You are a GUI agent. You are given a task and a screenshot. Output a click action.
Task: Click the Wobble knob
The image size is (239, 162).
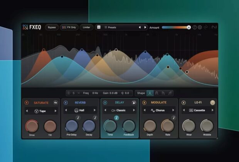[x=207, y=126]
